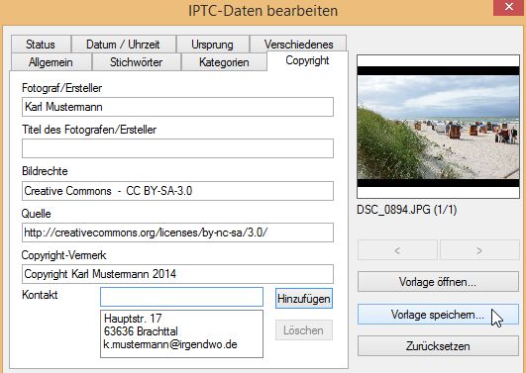Select 'Hauptstr. 17' in the contact list
526x373 pixels.
coord(133,318)
